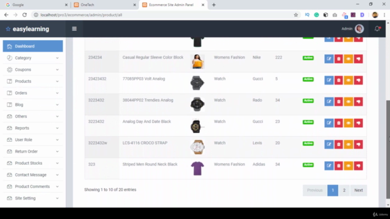Screen dimensions: 390x219
Task: Switch to the OneTech browser tab
Action: (104, 5)
